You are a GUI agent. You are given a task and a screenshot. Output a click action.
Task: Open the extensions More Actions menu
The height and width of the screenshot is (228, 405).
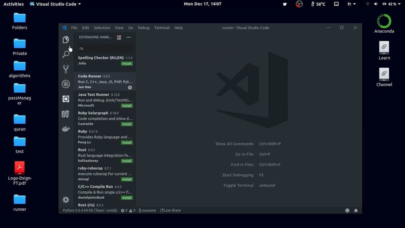[x=128, y=37]
